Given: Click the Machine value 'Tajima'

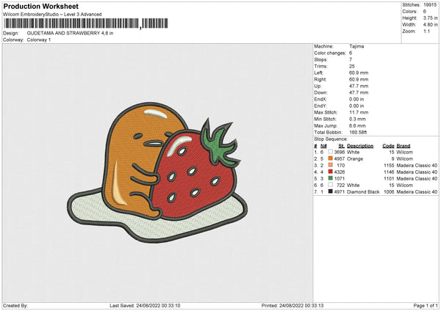Looking at the screenshot, I should click(x=356, y=46).
